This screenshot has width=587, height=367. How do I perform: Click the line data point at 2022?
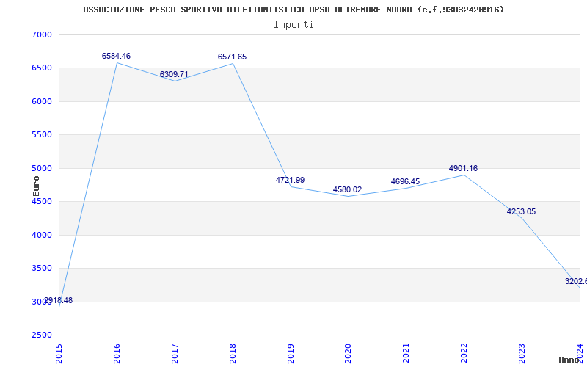464,175
